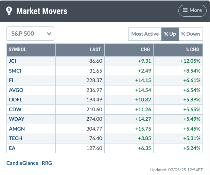Image resolution: width=210 pixels, height=175 pixels.
Task: Switch to the % Down tab
Action: (x=191, y=34)
